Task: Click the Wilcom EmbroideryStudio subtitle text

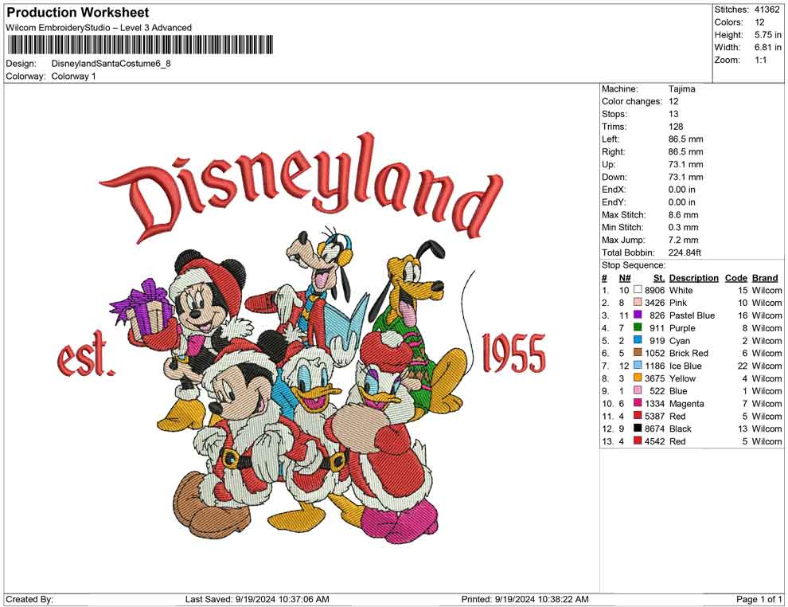Action: point(99,28)
